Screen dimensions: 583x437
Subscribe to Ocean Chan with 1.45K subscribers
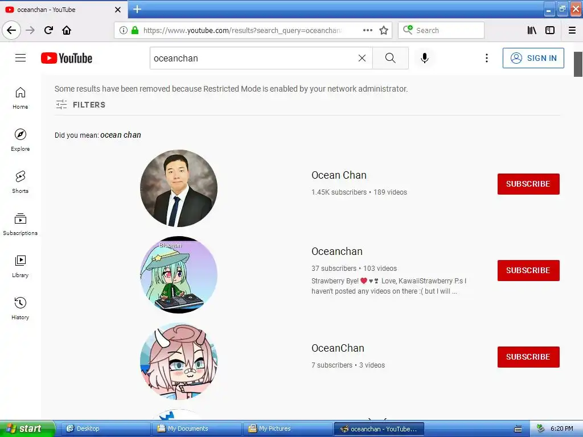pyautogui.click(x=528, y=184)
